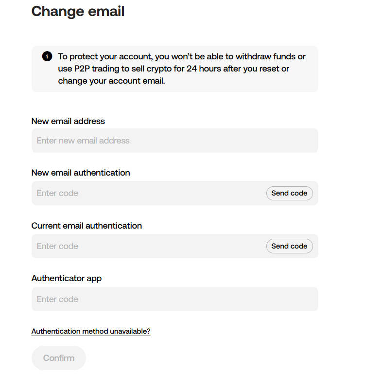Open the Authentication method unavailable? link
The width and height of the screenshot is (382, 375).
point(91,331)
